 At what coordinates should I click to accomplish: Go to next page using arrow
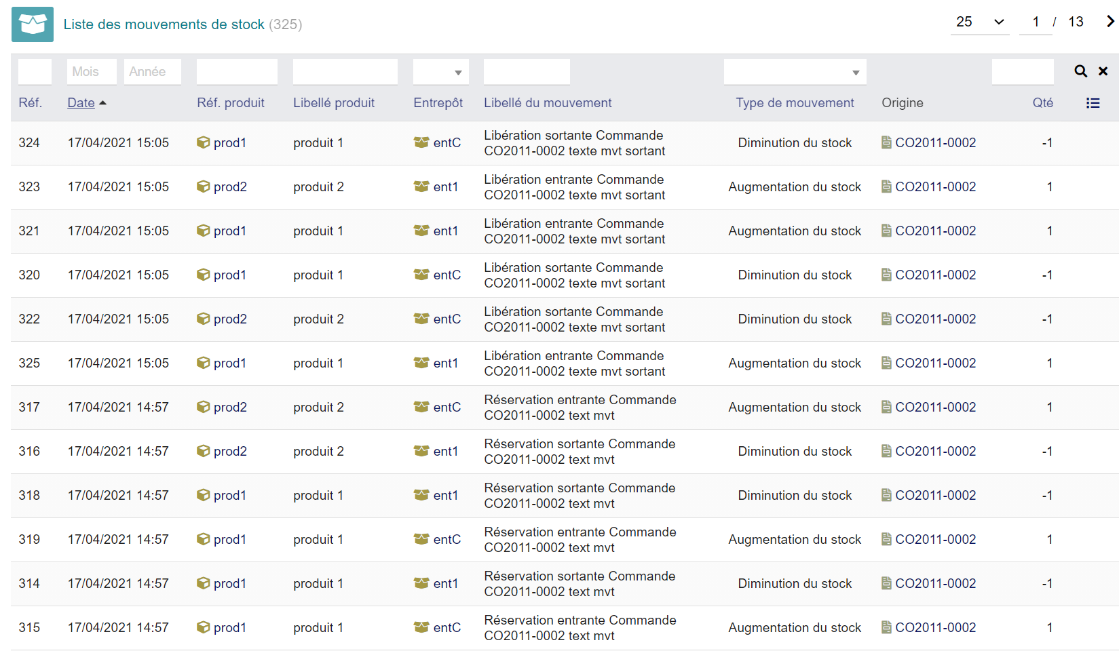(x=1109, y=22)
